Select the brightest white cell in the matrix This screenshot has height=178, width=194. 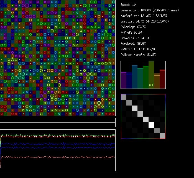151,125
